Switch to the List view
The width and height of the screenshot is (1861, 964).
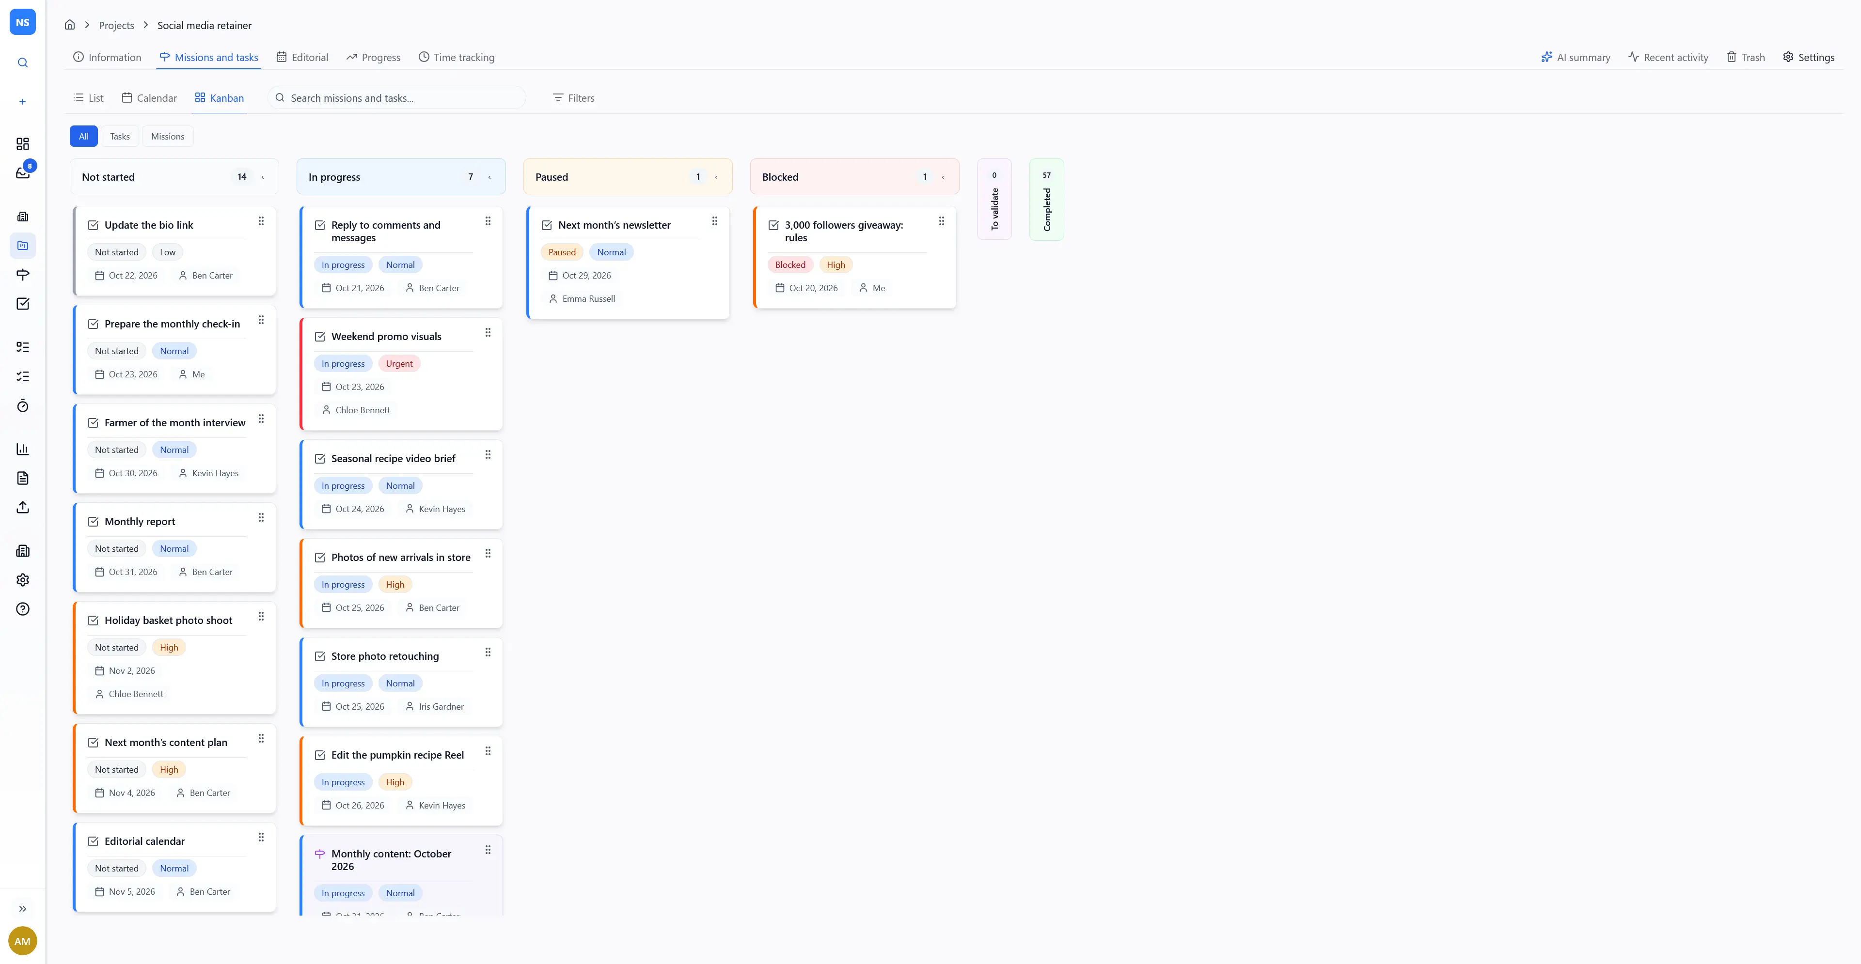click(x=88, y=98)
